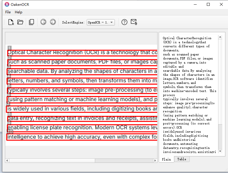
Task: Select detected line '(using pattern matching or machine'
Action: pos(82,100)
